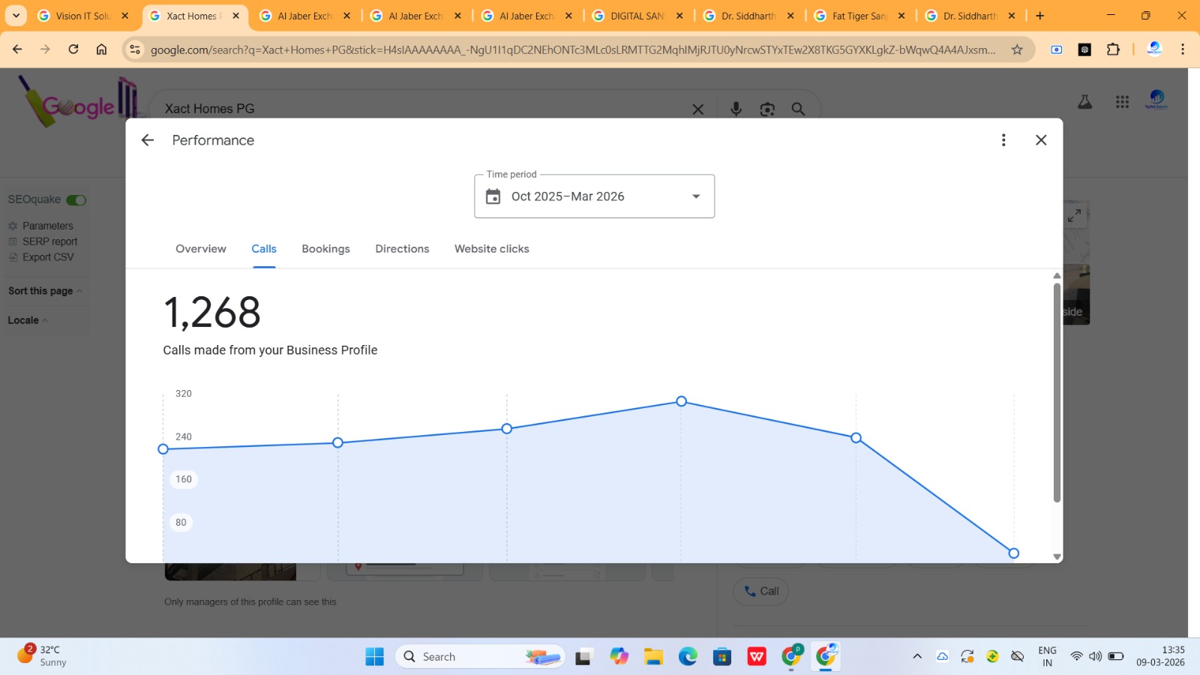Screen dimensions: 1200x675
Task: Reload the page
Action: coord(73,49)
